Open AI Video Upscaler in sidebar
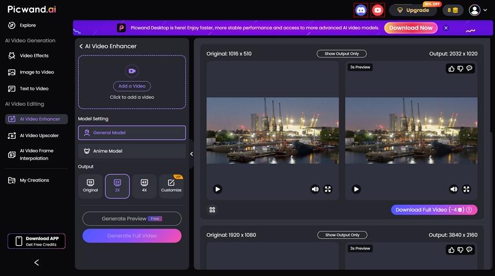This screenshot has height=276, width=495. pyautogui.click(x=34, y=135)
